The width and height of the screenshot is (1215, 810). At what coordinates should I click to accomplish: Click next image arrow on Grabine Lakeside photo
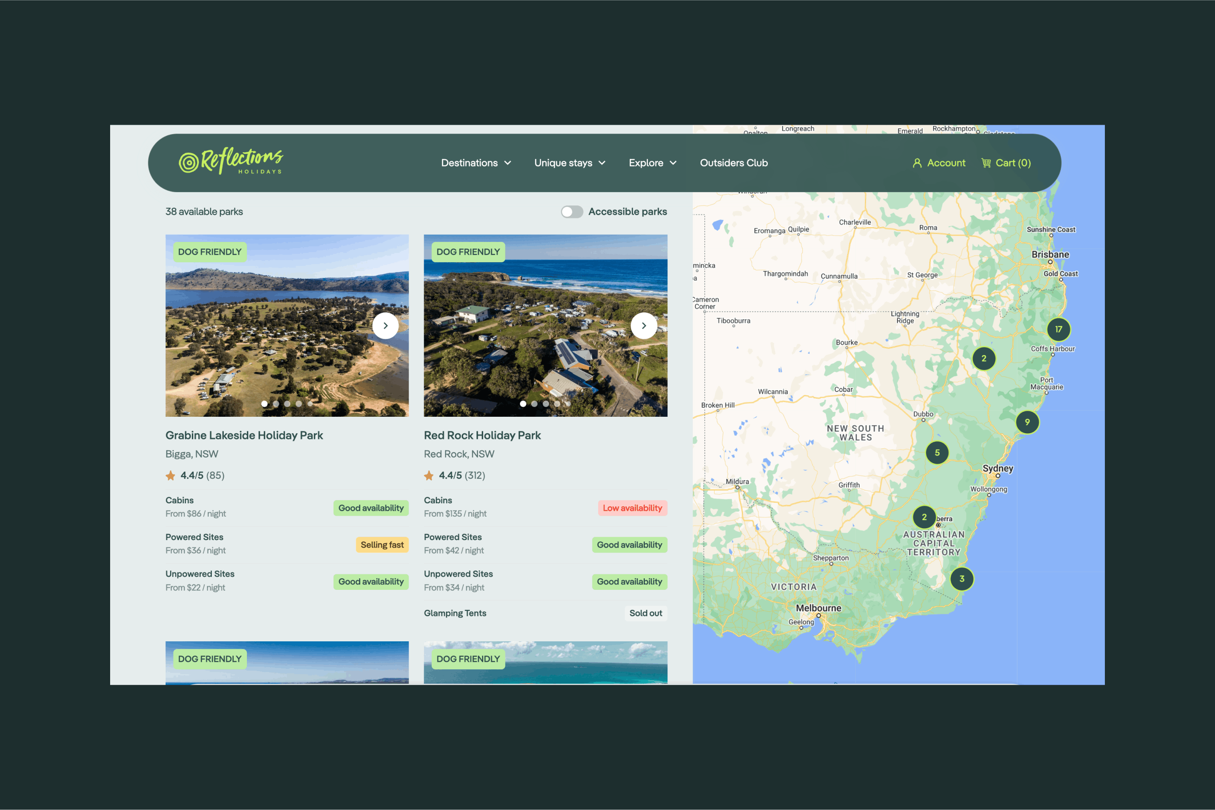385,326
